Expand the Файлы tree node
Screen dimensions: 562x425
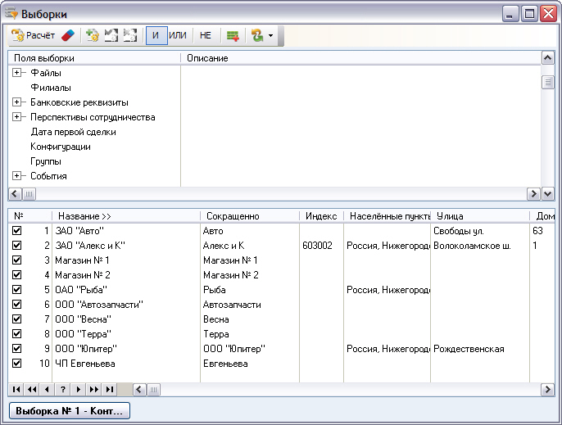pyautogui.click(x=16, y=72)
